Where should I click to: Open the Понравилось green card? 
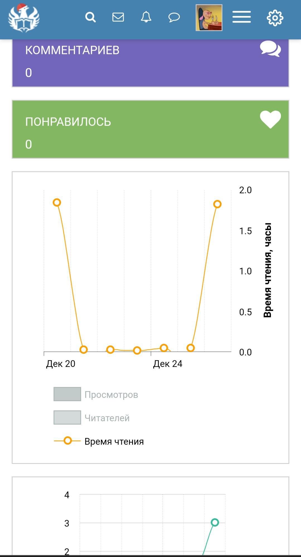pyautogui.click(x=151, y=130)
